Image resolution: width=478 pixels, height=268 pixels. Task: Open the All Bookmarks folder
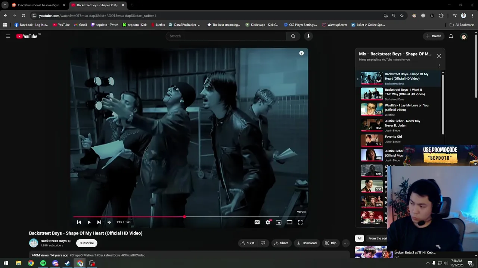pyautogui.click(x=462, y=25)
